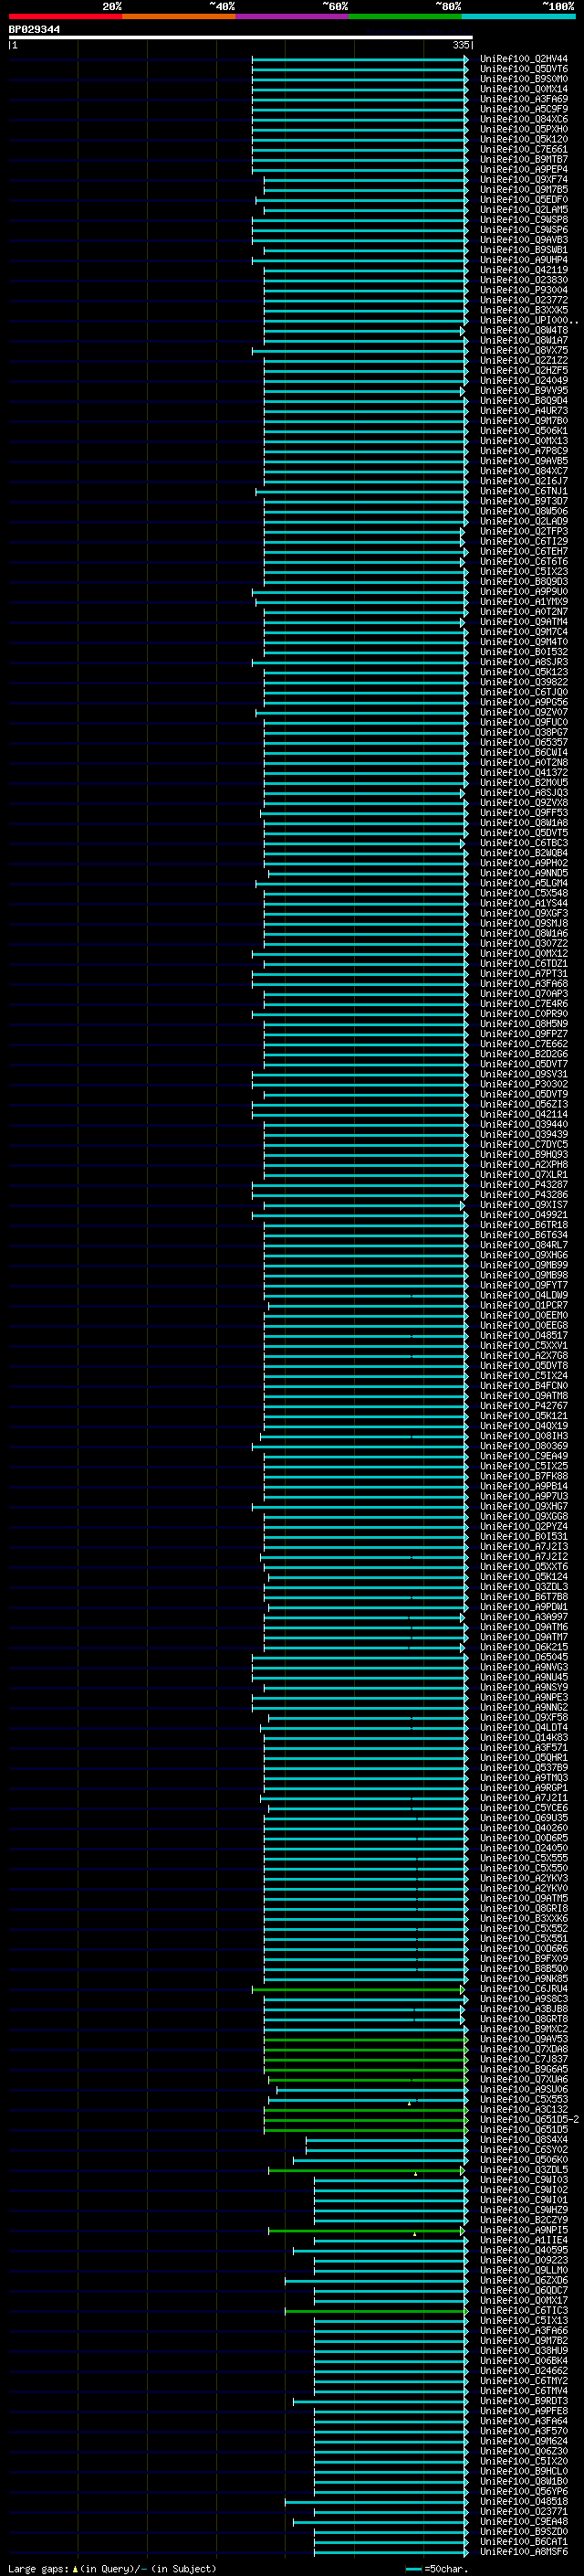Screen dimensions: 584x2576
Task: Click the UniRef100_B9SWB1 hit name
Action: pos(524,250)
